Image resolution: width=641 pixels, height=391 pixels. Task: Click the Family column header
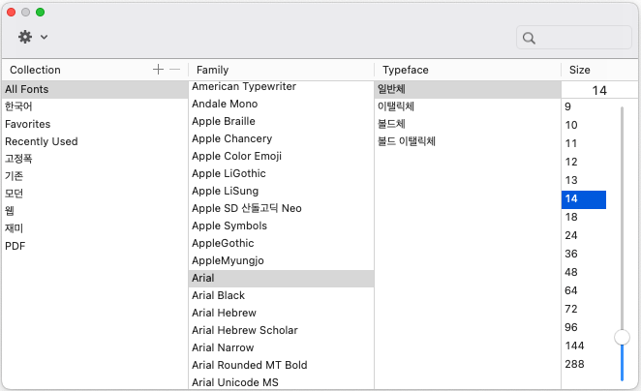(213, 70)
